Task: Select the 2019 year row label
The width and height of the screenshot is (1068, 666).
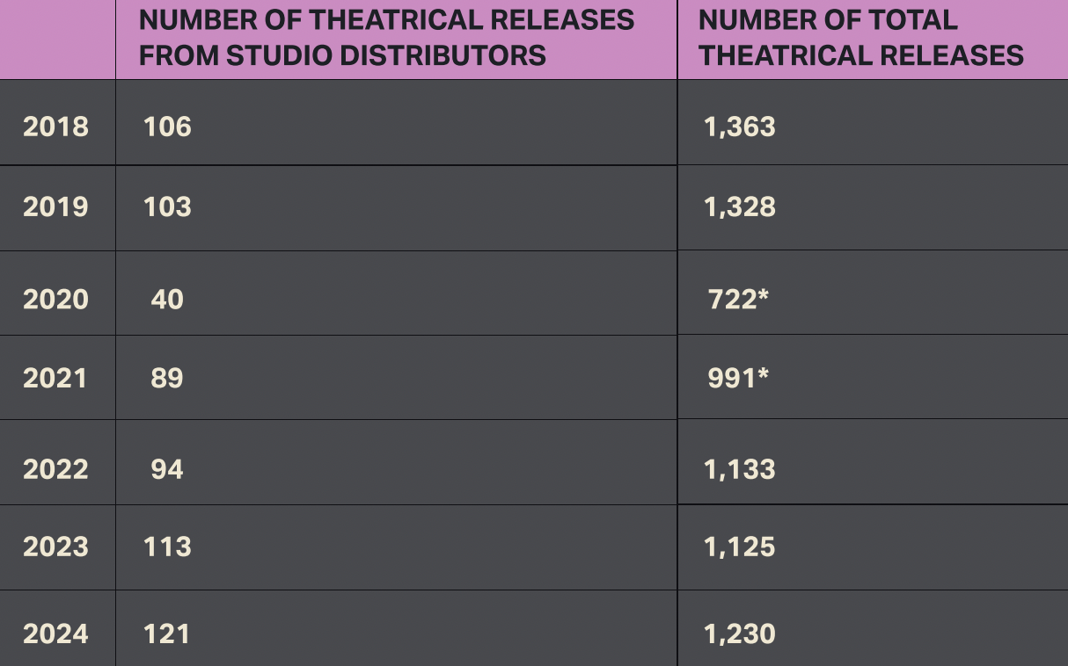Action: click(x=56, y=206)
